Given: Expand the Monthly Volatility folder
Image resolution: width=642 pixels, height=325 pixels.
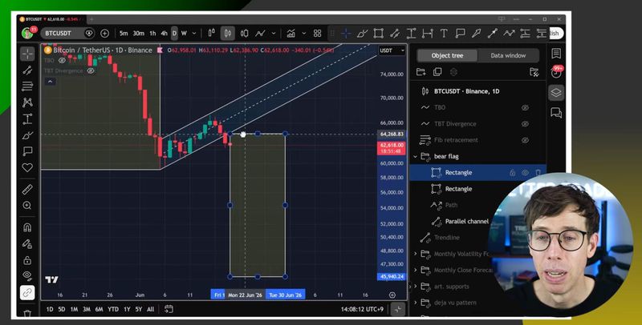Looking at the screenshot, I should (x=415, y=254).
